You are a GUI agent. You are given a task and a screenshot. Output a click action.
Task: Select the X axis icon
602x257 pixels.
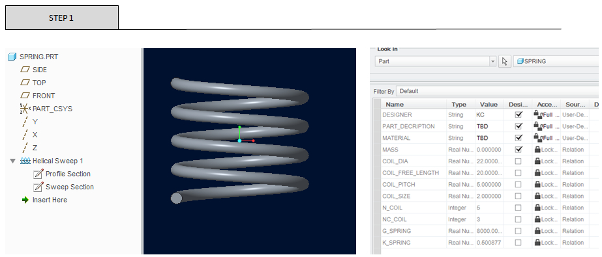click(x=25, y=135)
